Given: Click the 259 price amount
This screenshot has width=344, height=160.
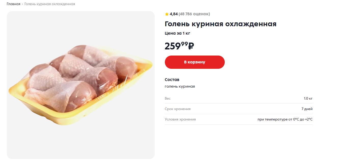Looking at the screenshot, I should click(x=173, y=46).
